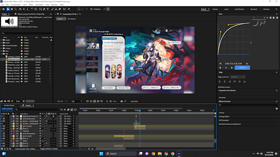Open the Red Giant Universe Dashboard panel
This screenshot has width=280, height=157.
click(x=229, y=124)
